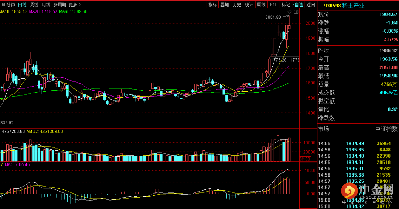This screenshot has width=399, height=209.
Task: Click the 标记 mark button
Action: 286,4
